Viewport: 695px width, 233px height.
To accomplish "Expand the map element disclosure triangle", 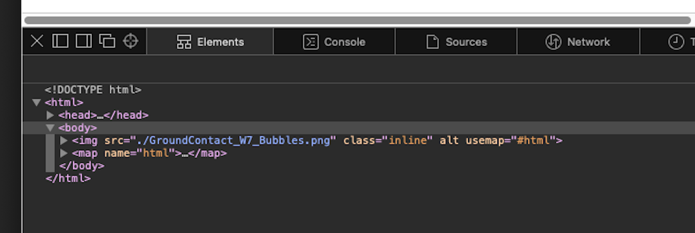I will (64, 153).
